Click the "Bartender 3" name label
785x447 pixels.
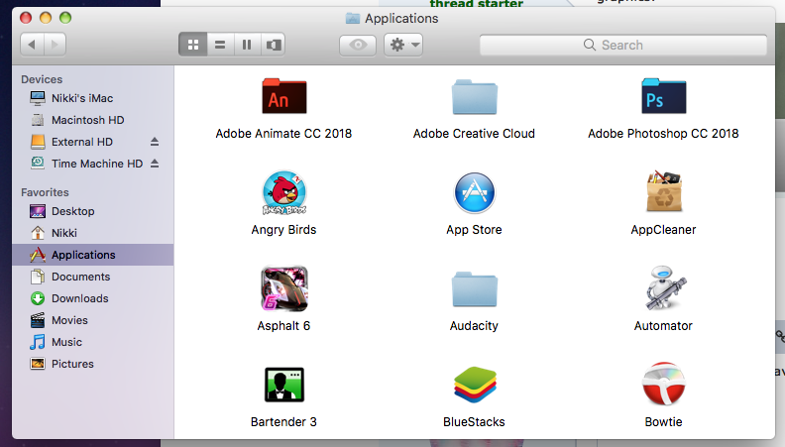click(x=283, y=422)
